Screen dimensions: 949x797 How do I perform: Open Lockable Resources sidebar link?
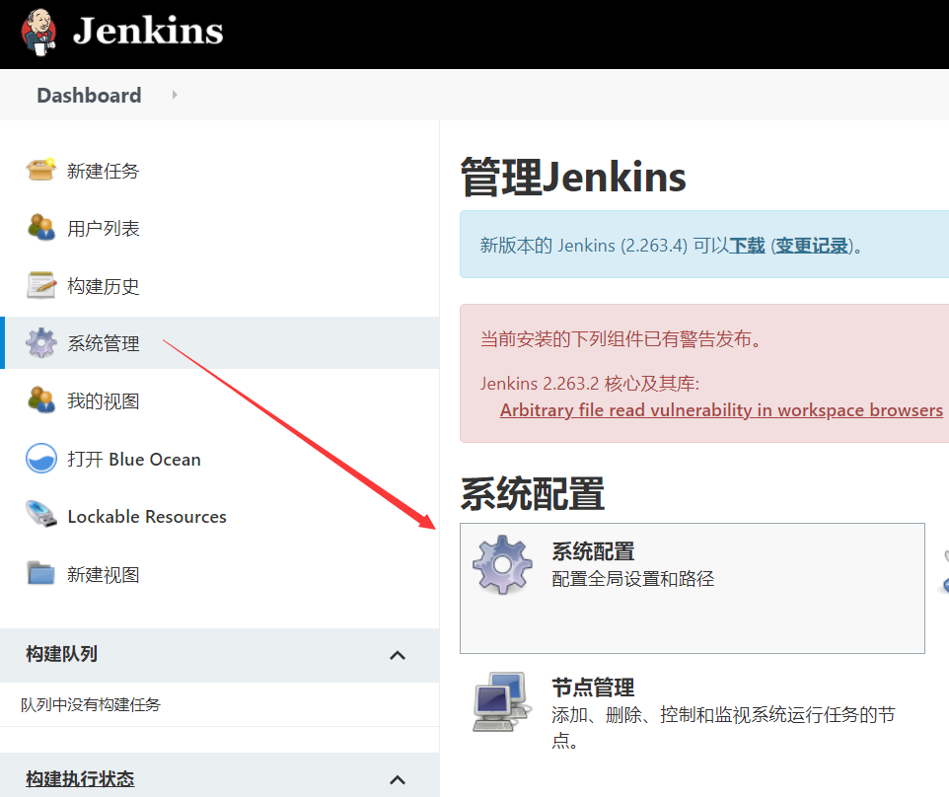[147, 517]
